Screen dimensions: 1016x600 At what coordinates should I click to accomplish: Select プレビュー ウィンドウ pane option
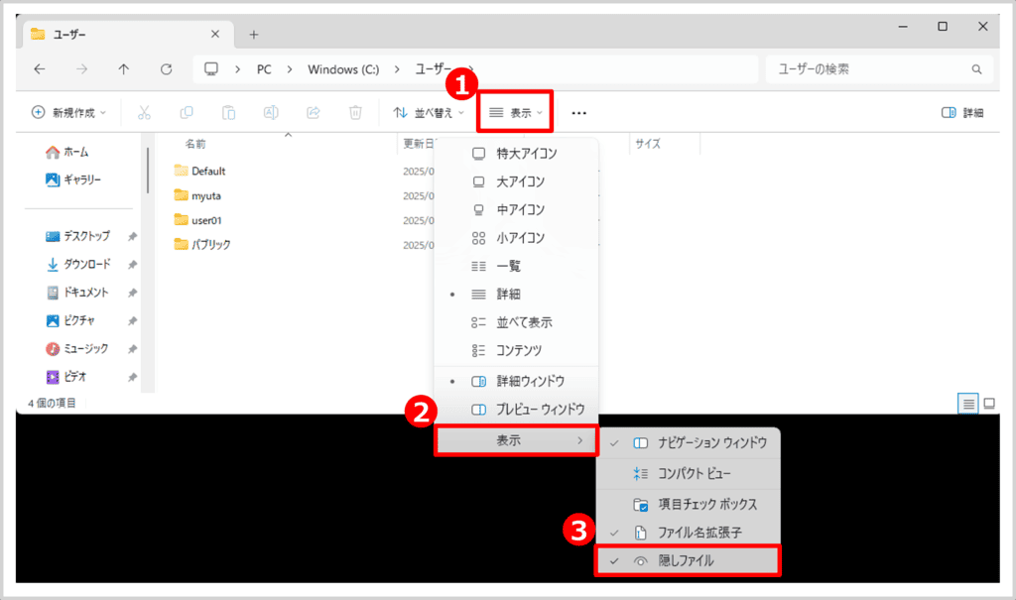[x=516, y=410]
